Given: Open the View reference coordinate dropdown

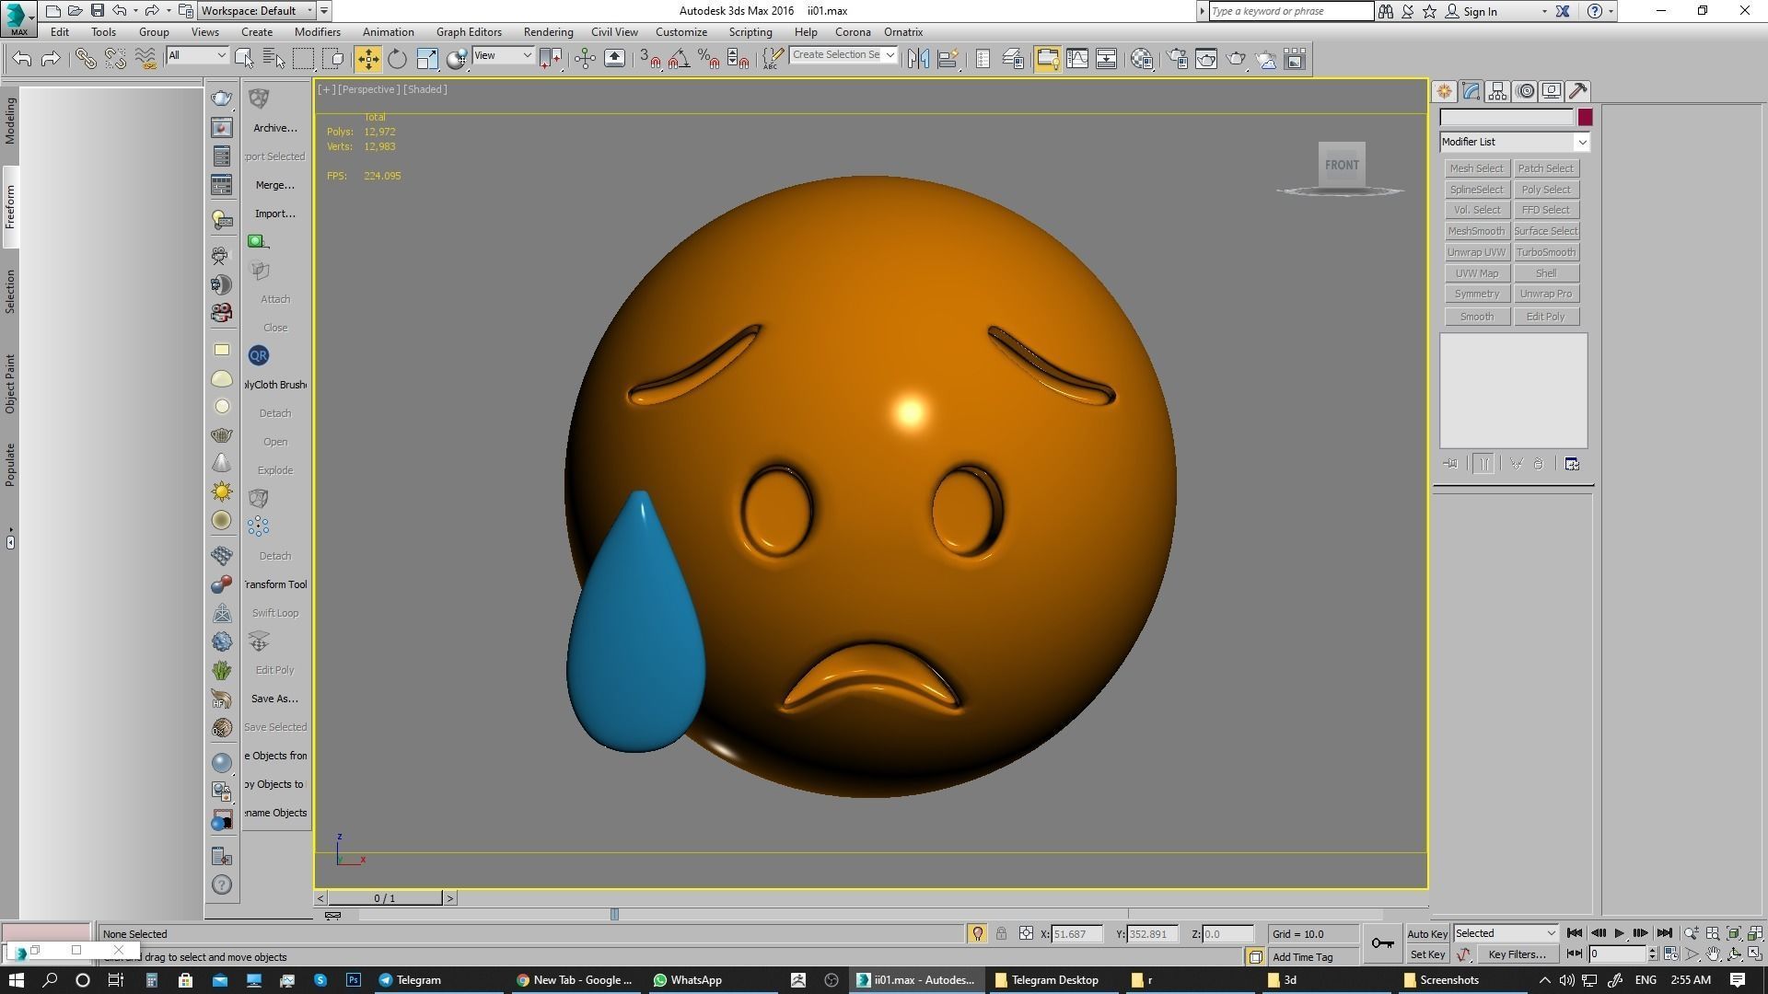Looking at the screenshot, I should click(502, 56).
